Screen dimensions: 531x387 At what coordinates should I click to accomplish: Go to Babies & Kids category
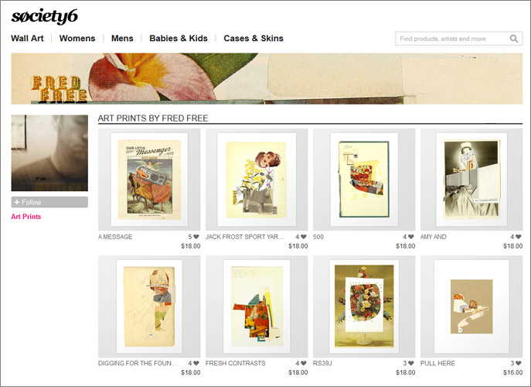click(179, 39)
